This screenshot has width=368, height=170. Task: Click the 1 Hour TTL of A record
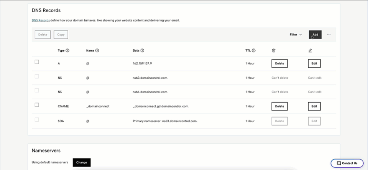tap(250, 63)
